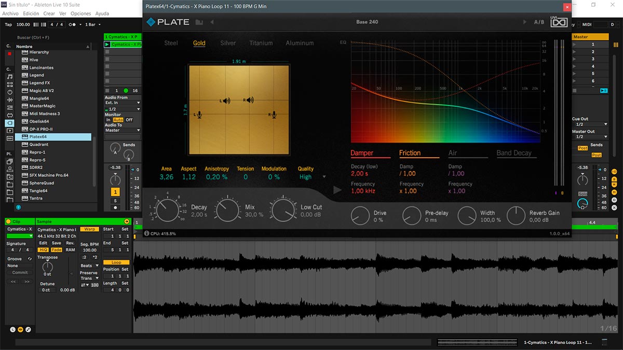Open Samples category in browser sidebar
The image size is (623, 350).
point(10,139)
